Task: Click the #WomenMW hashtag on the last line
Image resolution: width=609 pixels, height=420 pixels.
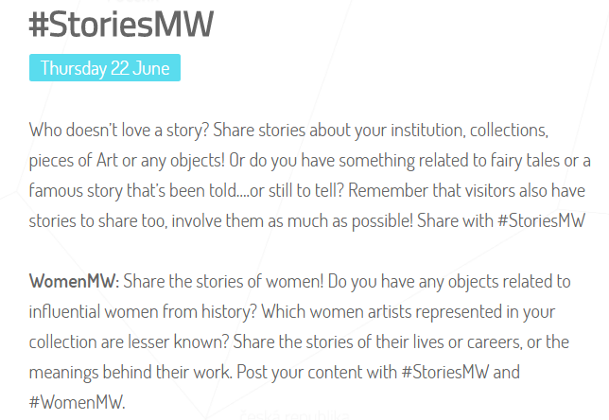Action: [78, 402]
